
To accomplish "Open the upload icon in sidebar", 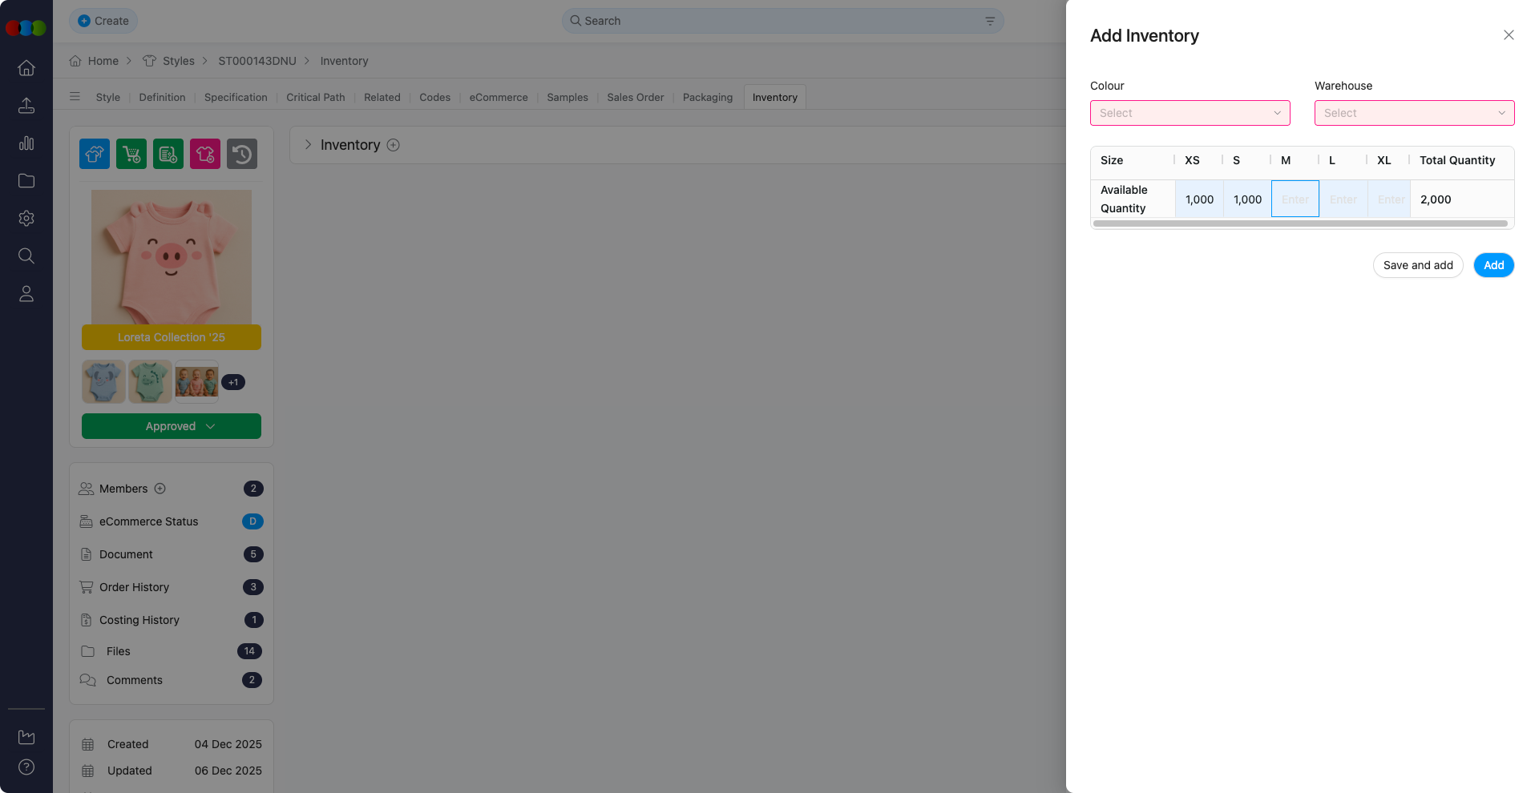I will click(x=26, y=106).
